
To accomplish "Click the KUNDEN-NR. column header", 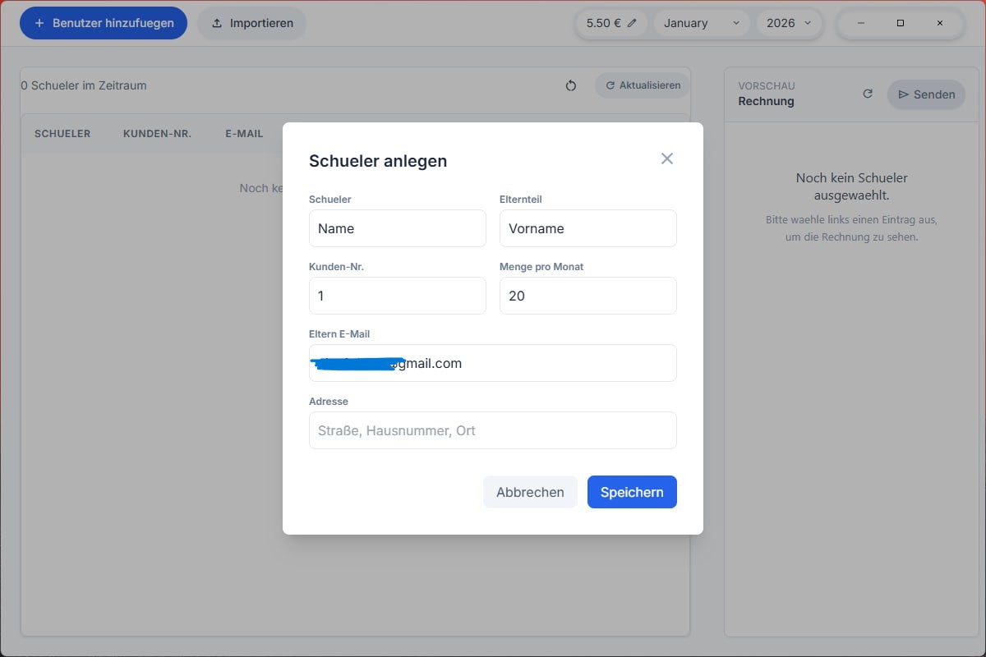I will (x=157, y=133).
